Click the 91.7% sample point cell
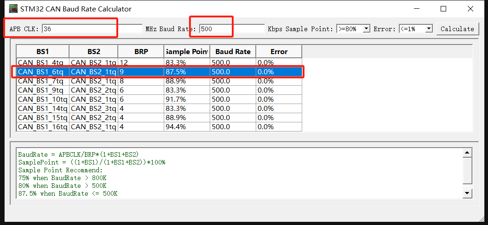Image resolution: width=488 pixels, height=225 pixels. [x=187, y=99]
